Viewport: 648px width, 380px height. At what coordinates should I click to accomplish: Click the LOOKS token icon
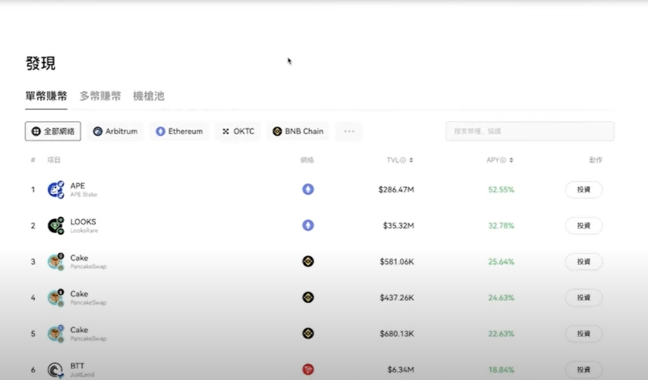tap(56, 226)
